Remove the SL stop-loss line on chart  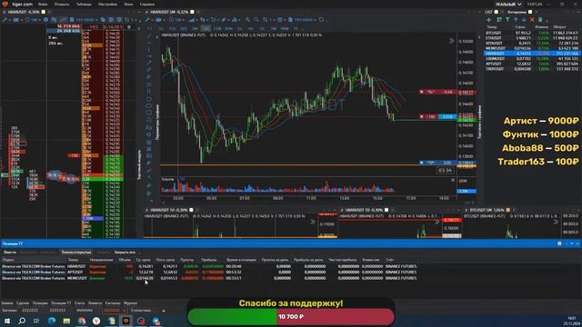click(422, 92)
